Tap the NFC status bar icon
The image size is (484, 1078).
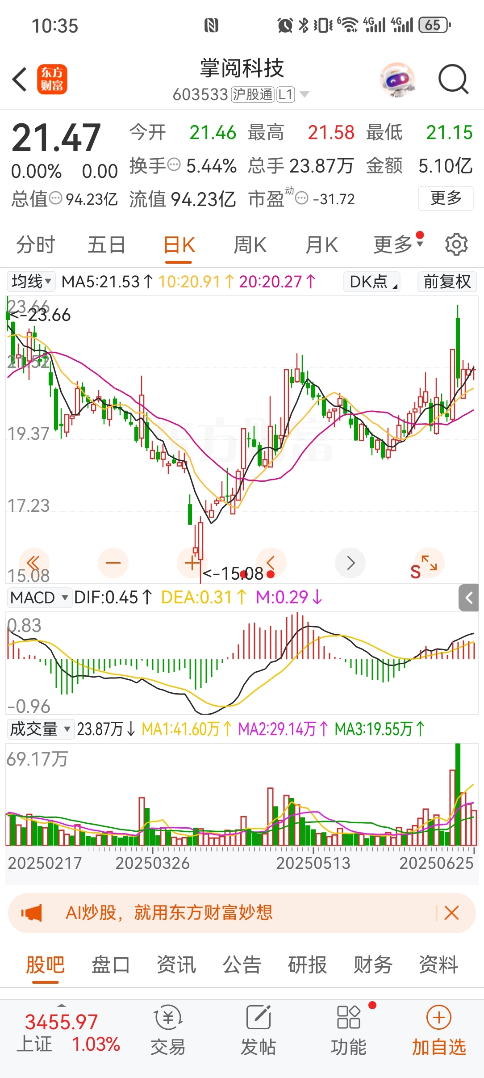pos(211,25)
